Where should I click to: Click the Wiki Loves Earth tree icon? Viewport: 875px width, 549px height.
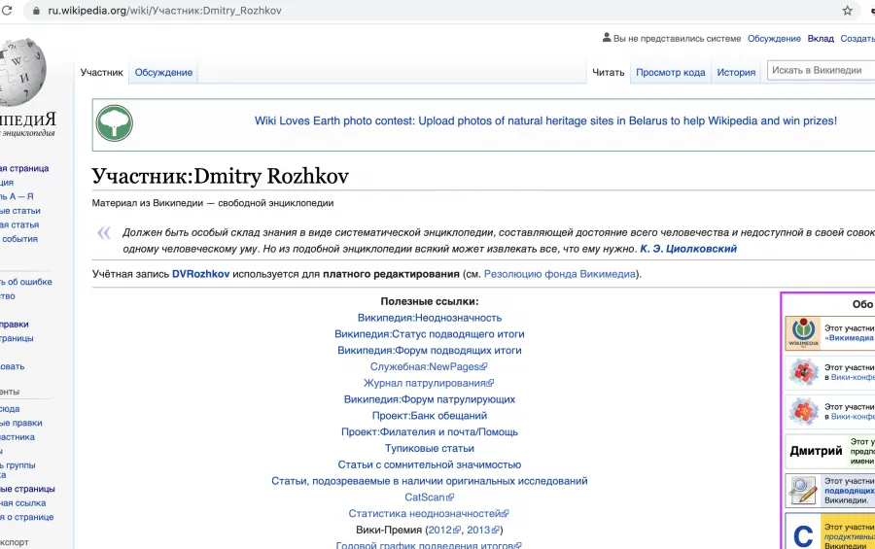point(115,123)
